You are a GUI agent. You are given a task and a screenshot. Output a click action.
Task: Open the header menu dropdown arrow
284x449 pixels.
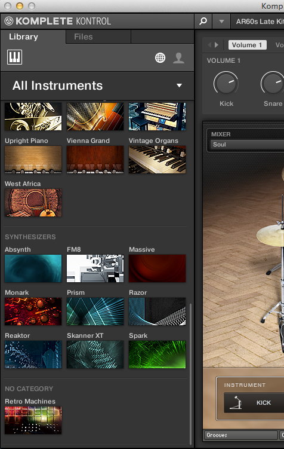(221, 21)
